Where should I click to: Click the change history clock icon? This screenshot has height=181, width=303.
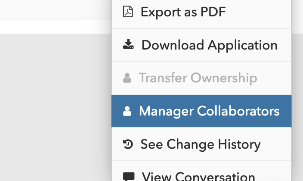pyautogui.click(x=128, y=144)
